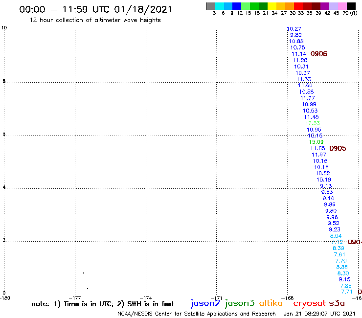
Task: Click the wave height value 11.65
Action: point(317,149)
